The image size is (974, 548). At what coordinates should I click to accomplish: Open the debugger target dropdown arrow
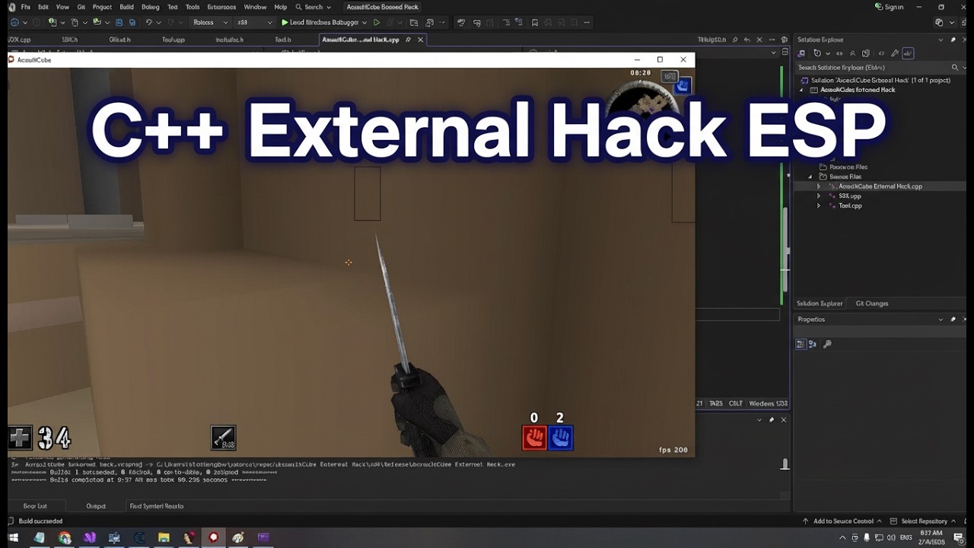[364, 23]
